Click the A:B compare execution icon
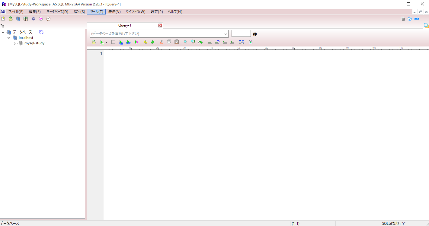The width and height of the screenshot is (429, 226). [121, 42]
